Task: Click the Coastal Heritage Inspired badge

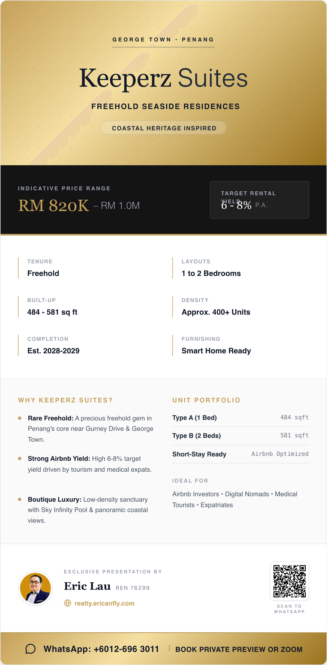Action: coord(164,128)
